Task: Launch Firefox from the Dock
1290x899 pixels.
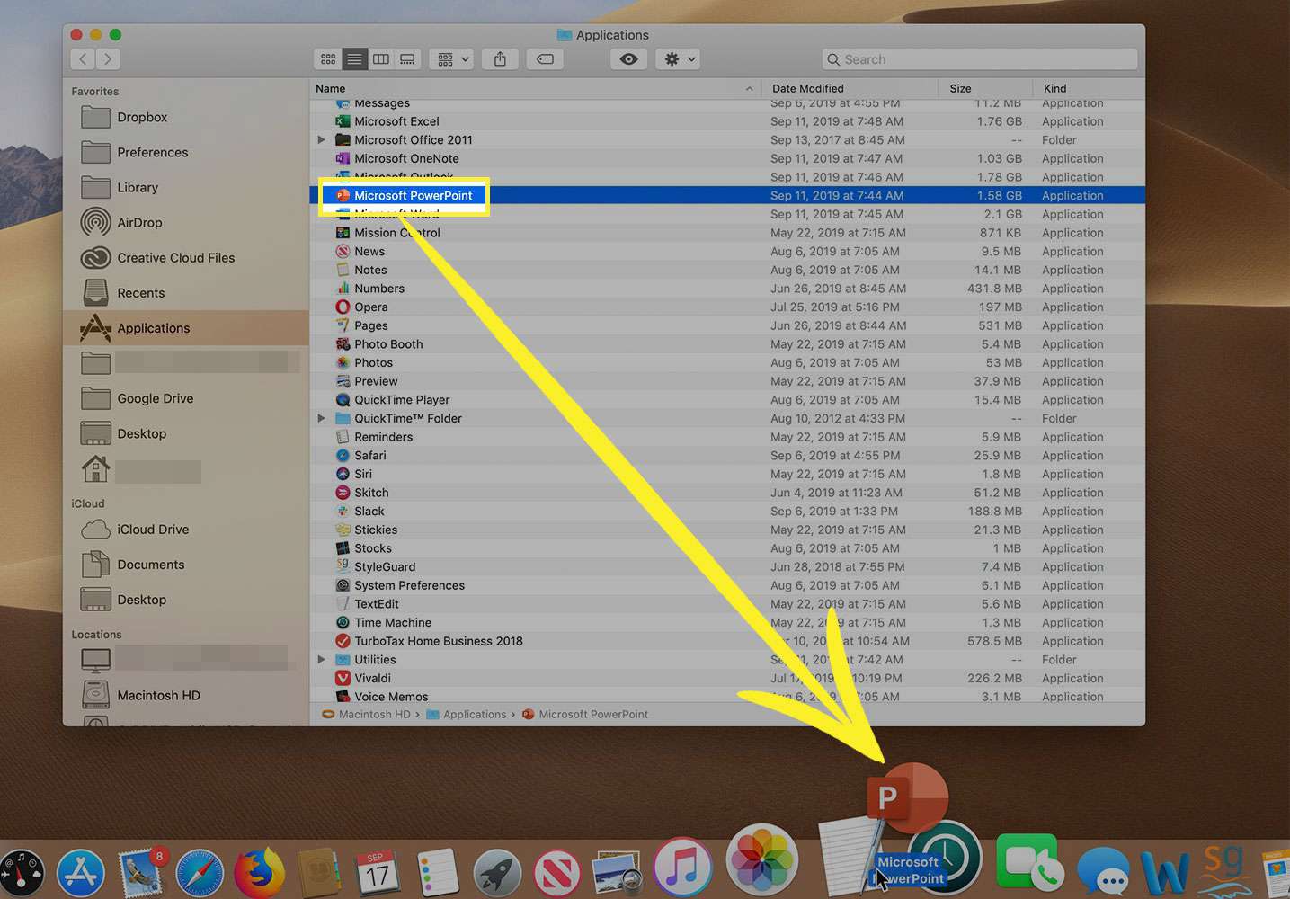Action: click(260, 871)
